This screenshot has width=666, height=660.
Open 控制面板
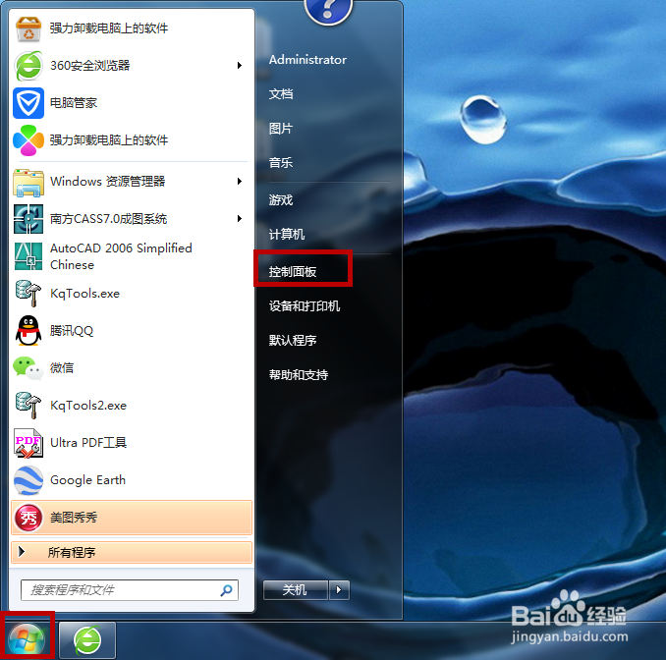tap(292, 272)
